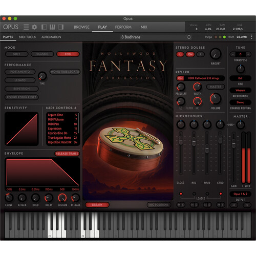Click the Reverb LC filter knob
The width and height of the screenshot is (256, 256).
coord(181,101)
